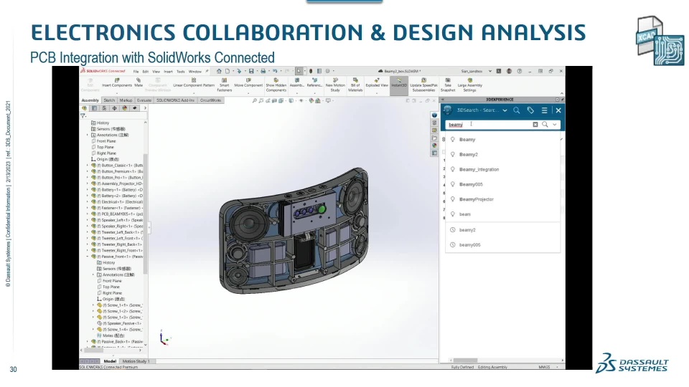
Task: Select the Move Component tool
Action: click(x=248, y=83)
